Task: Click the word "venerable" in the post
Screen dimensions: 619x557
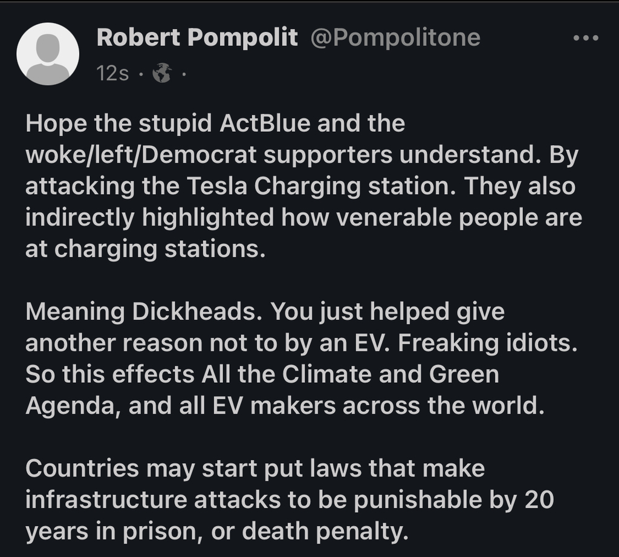Action: [x=379, y=217]
